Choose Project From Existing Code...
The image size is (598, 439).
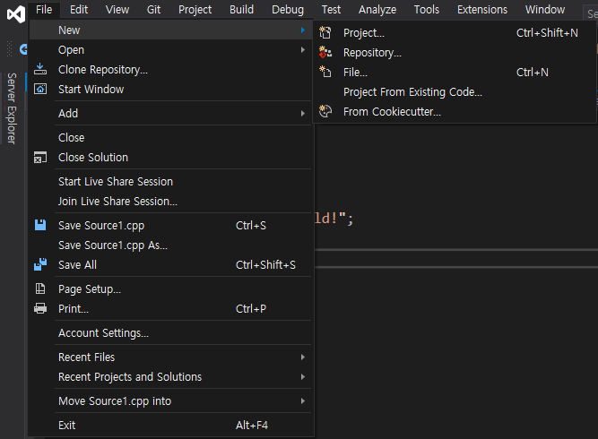click(x=455, y=92)
